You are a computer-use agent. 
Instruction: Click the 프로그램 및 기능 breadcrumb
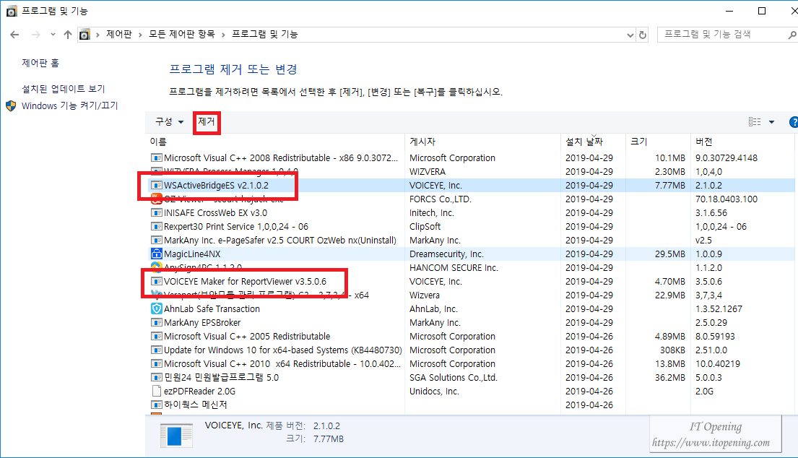[x=264, y=34]
